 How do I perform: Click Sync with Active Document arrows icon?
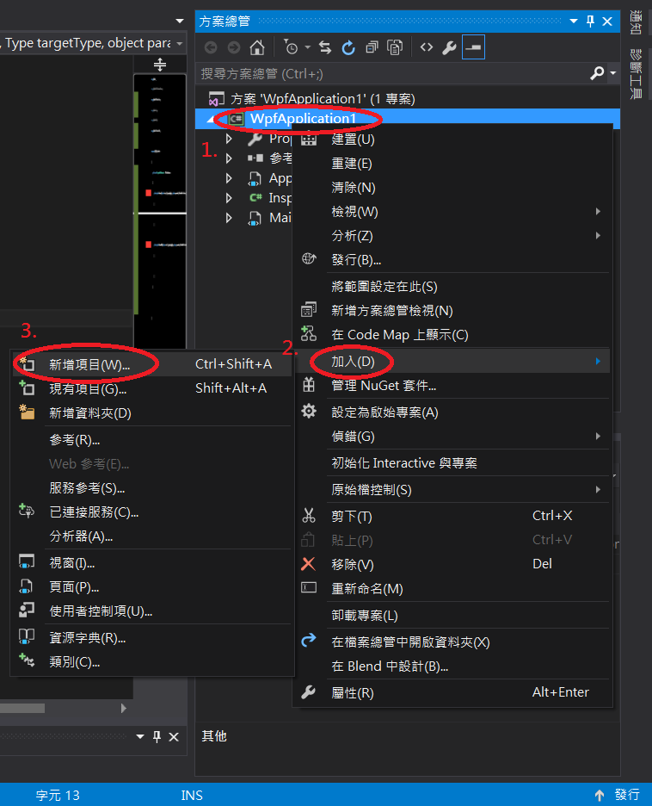[x=325, y=48]
